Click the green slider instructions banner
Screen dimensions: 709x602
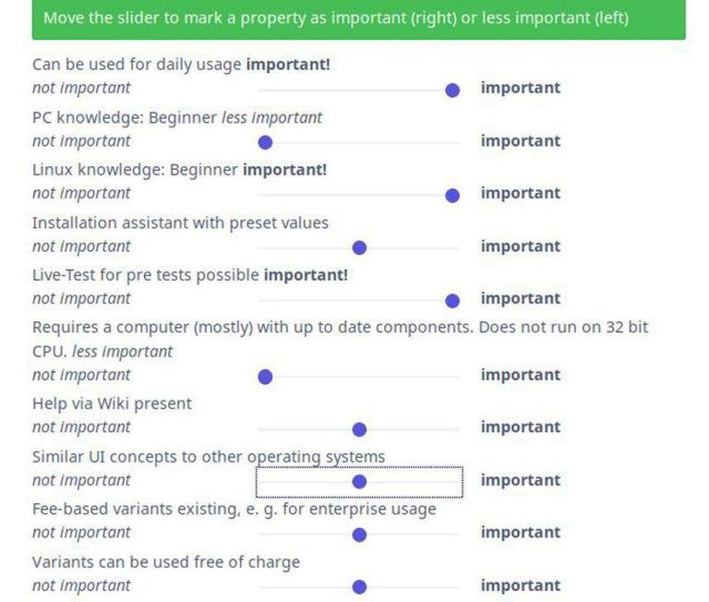(358, 18)
